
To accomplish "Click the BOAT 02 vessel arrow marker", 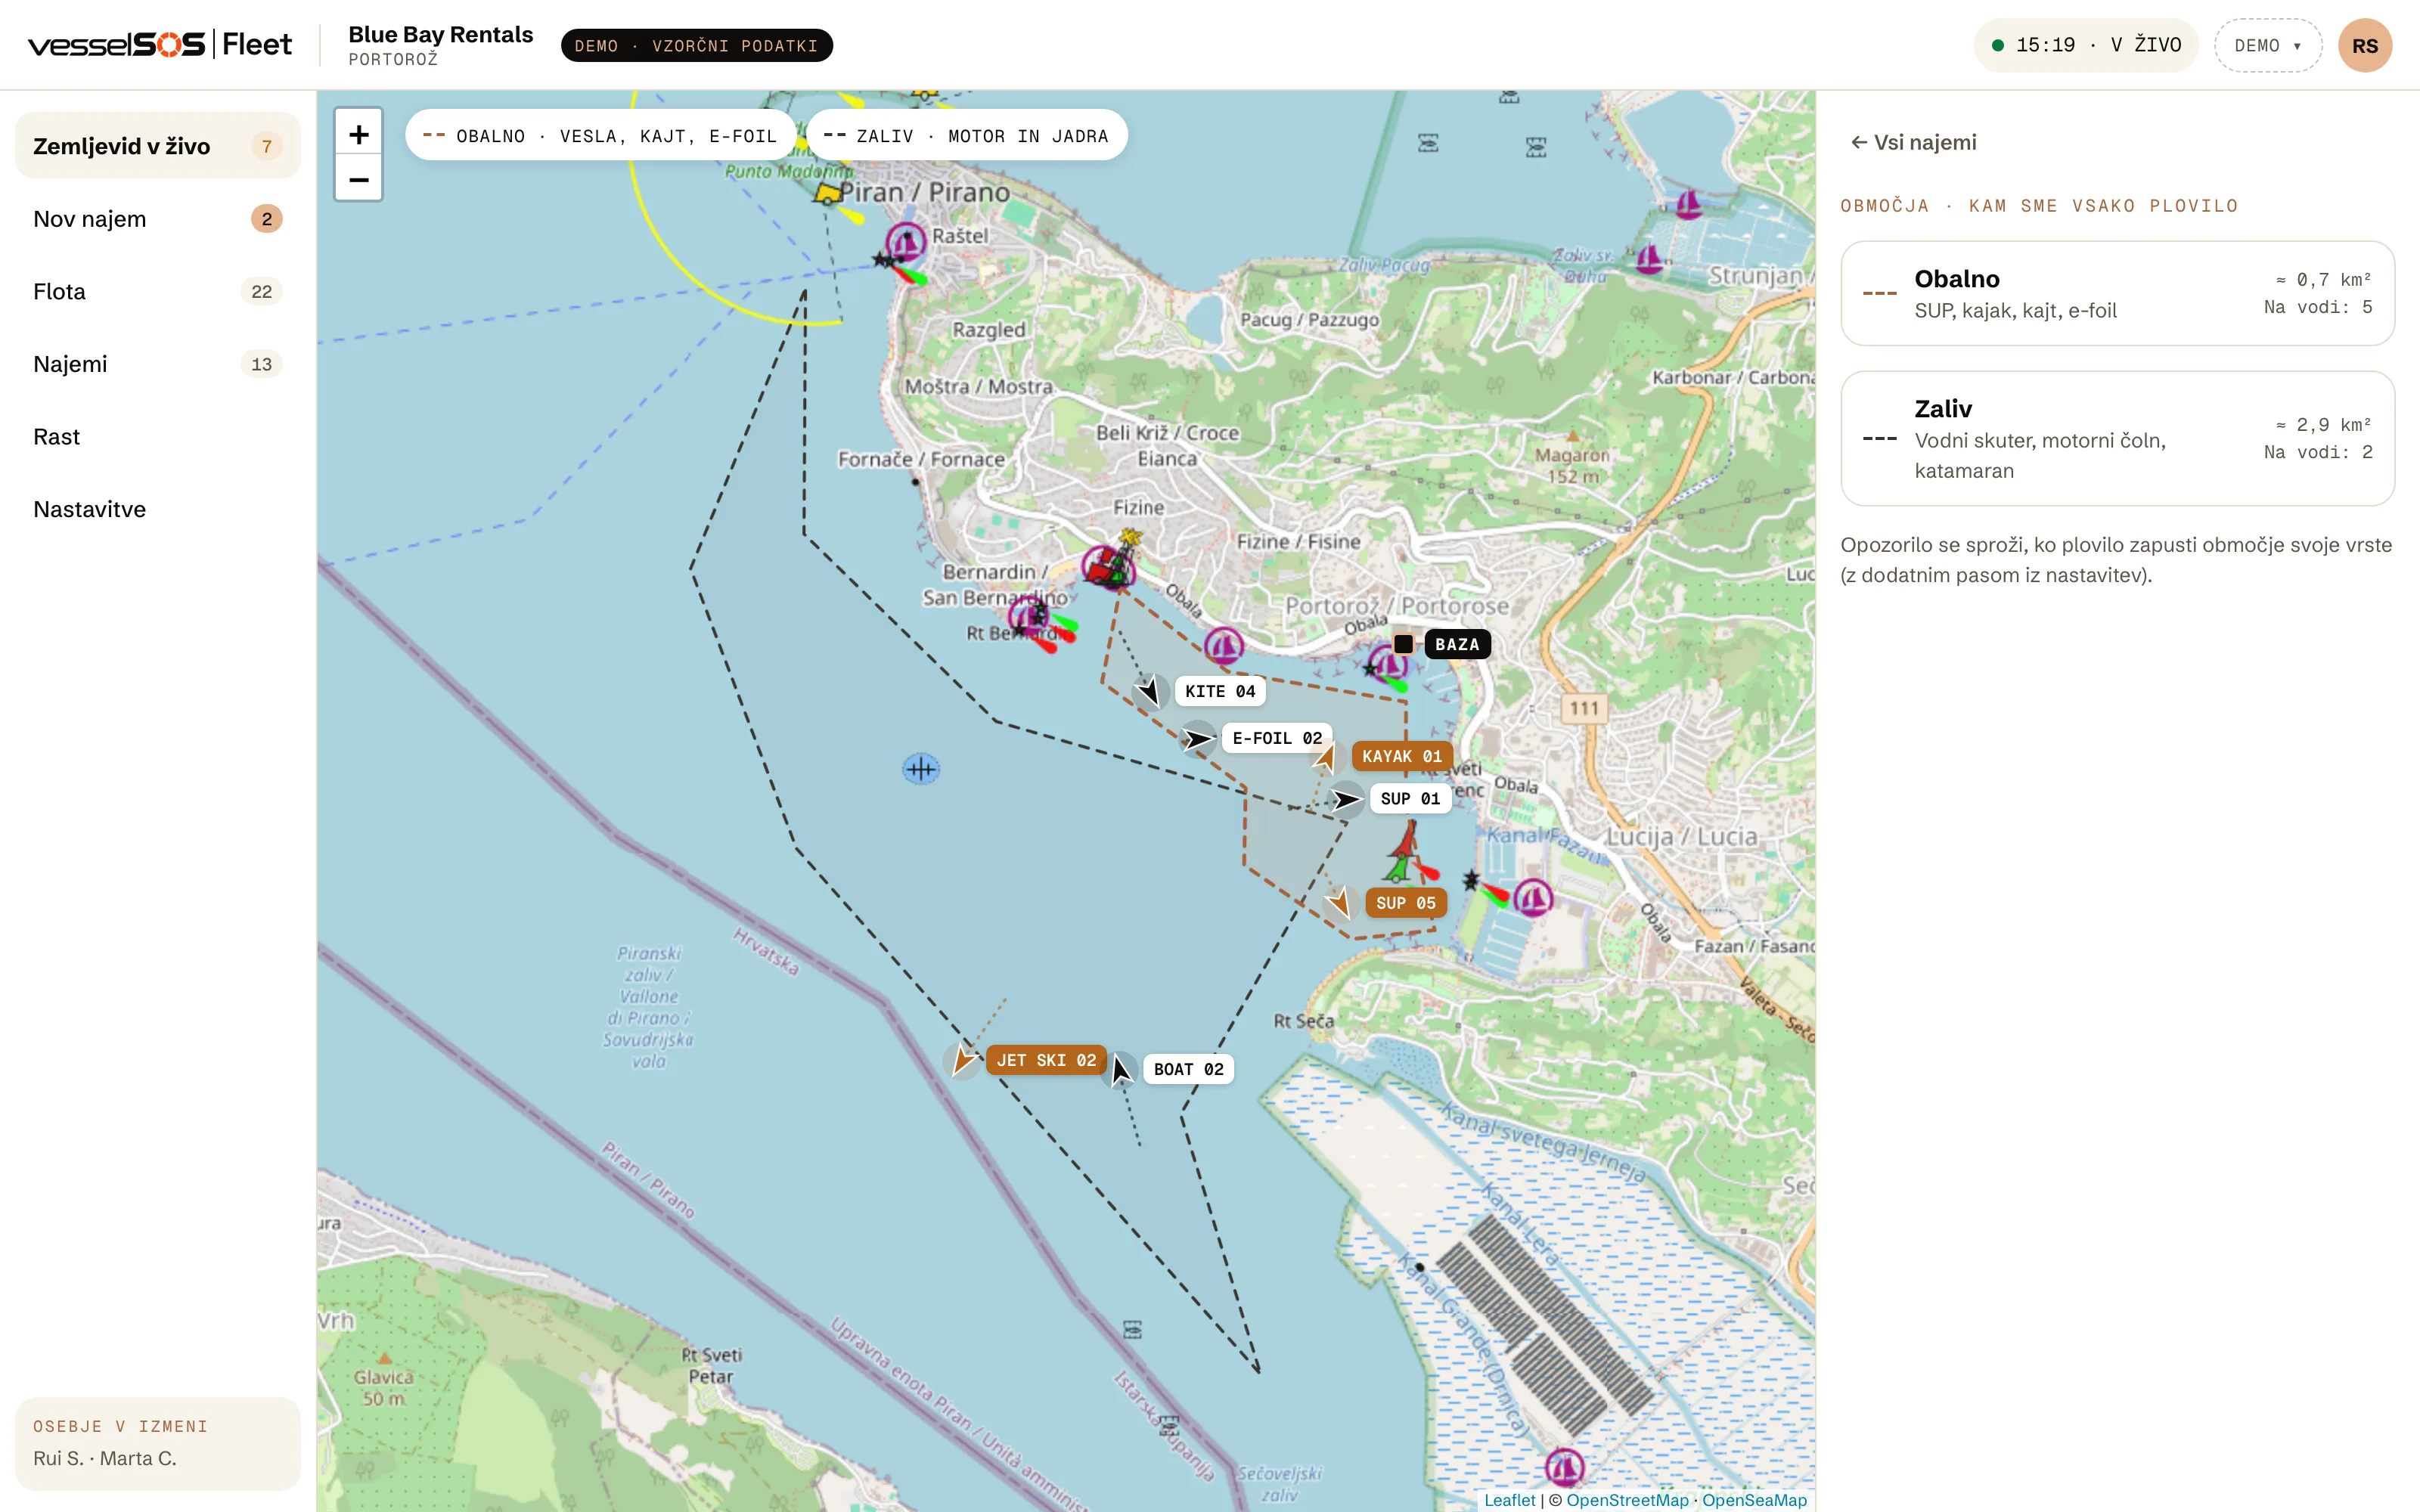I will 1120,1070.
